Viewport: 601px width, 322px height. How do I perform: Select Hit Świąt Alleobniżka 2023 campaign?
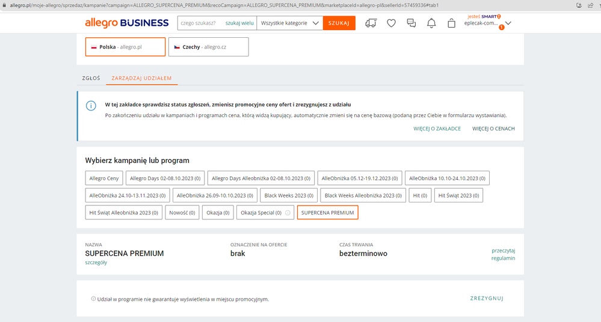point(123,213)
